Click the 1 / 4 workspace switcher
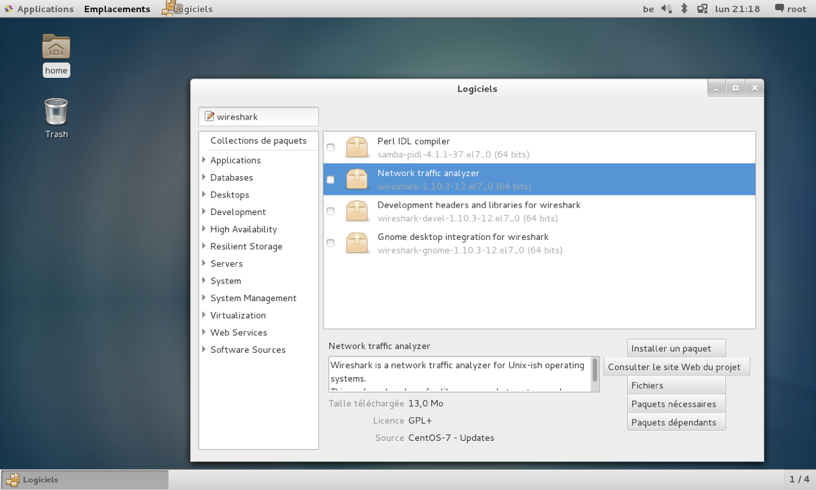The image size is (816, 490). [799, 479]
